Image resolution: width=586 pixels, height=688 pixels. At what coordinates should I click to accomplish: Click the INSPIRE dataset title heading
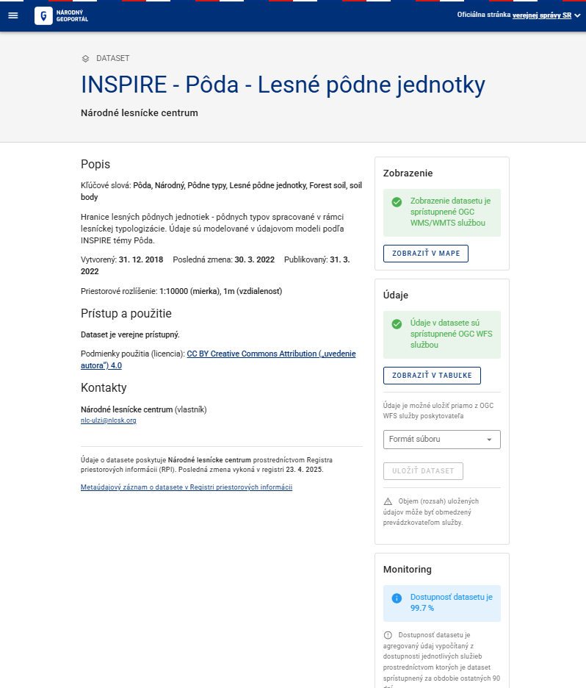pos(283,85)
